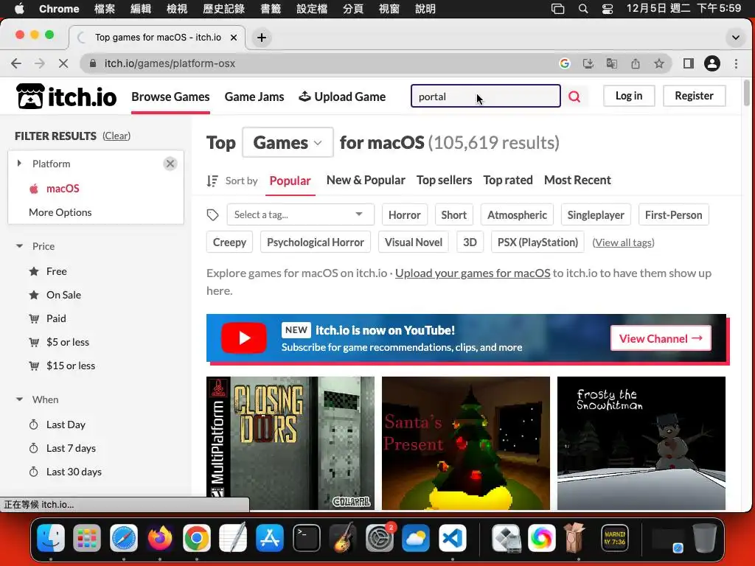Expand the Platform filter section

[19, 163]
